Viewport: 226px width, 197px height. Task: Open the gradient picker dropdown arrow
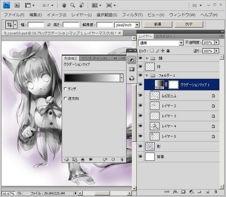(x=121, y=78)
